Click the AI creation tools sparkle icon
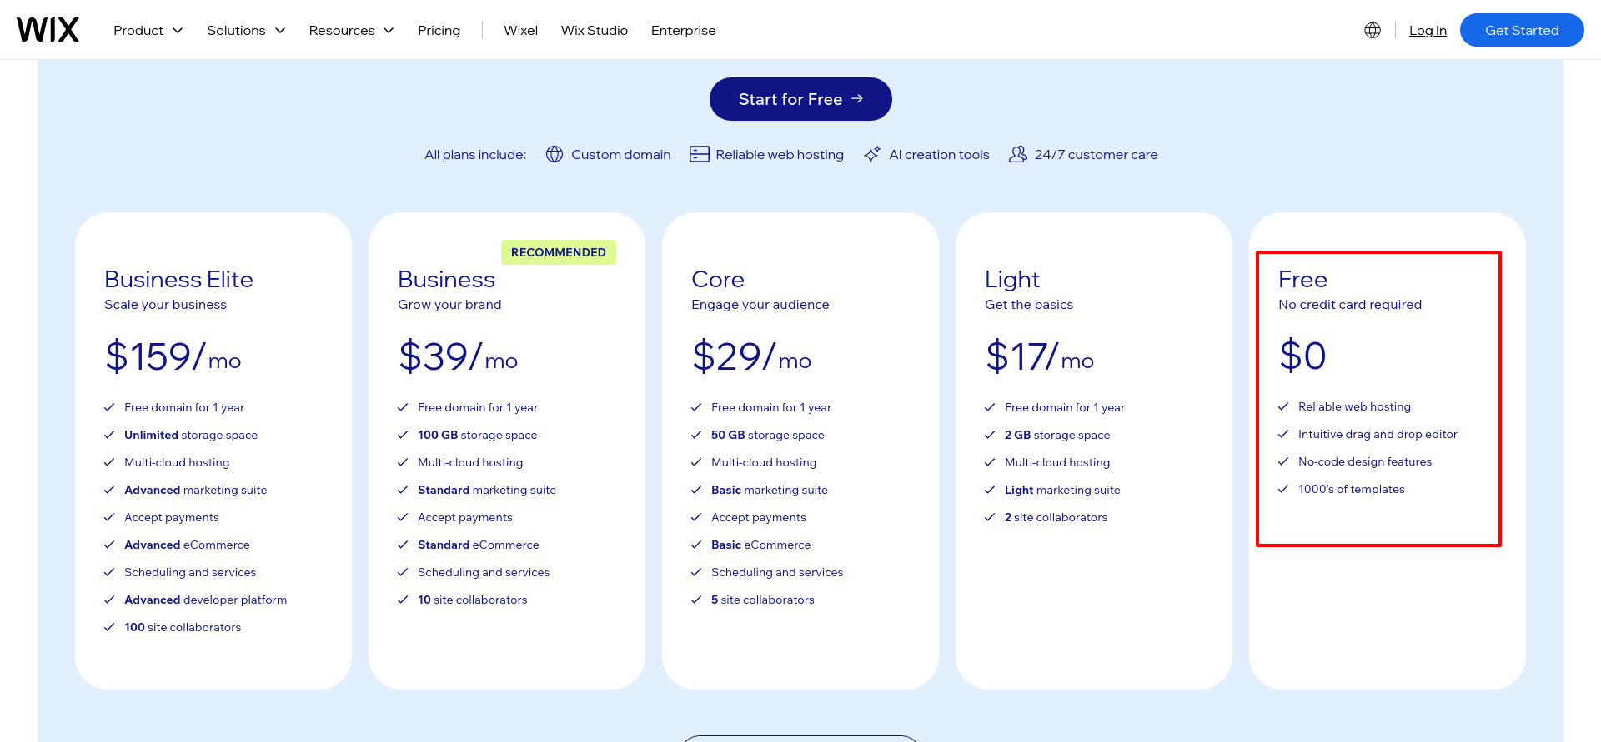 point(872,154)
